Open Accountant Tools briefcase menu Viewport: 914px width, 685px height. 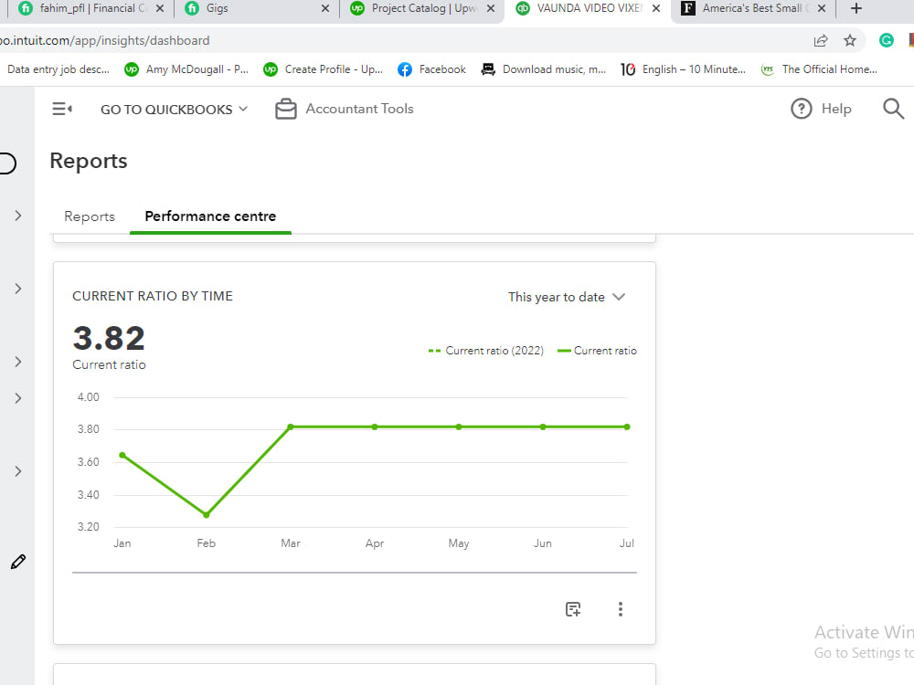click(344, 109)
